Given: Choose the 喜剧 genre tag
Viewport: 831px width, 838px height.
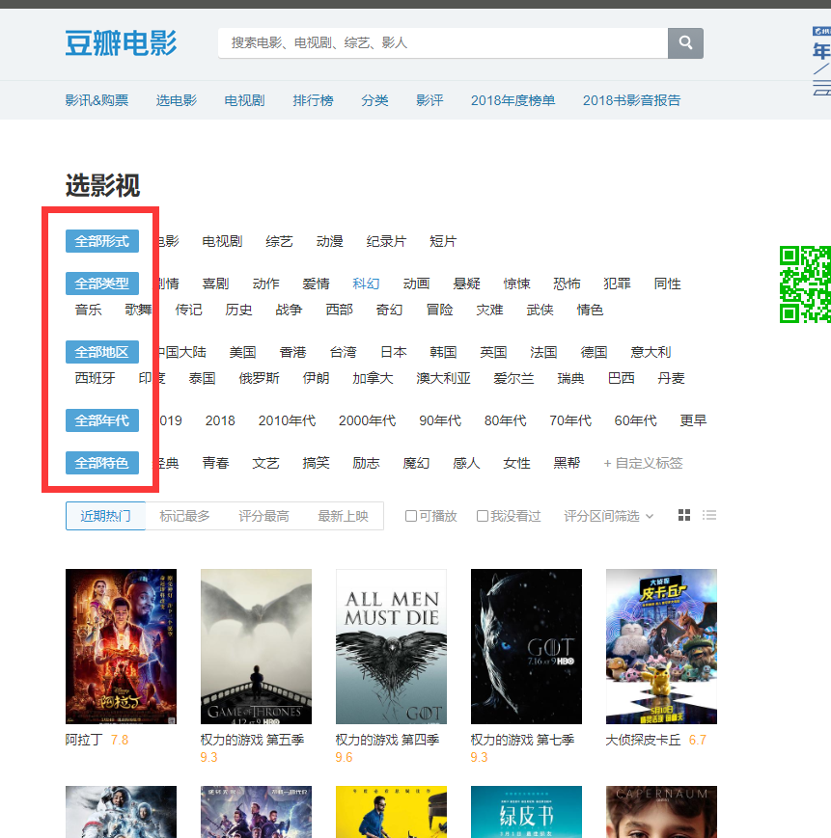Looking at the screenshot, I should [215, 284].
